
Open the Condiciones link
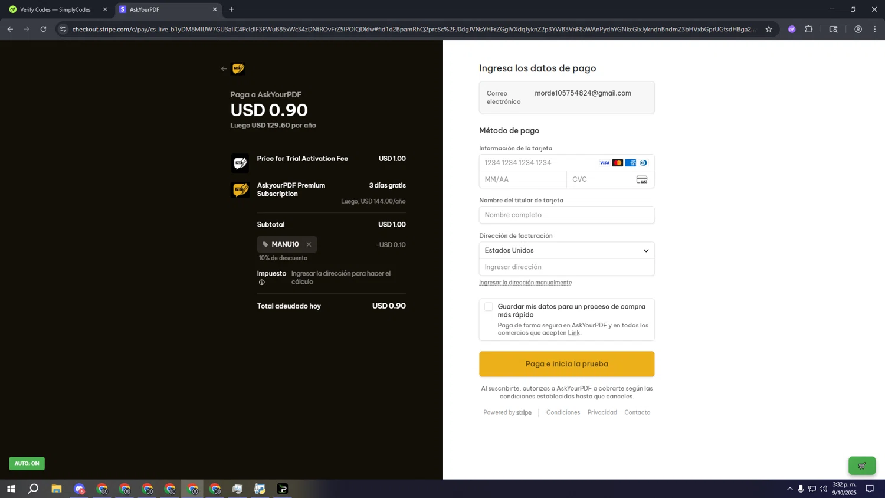pyautogui.click(x=563, y=412)
